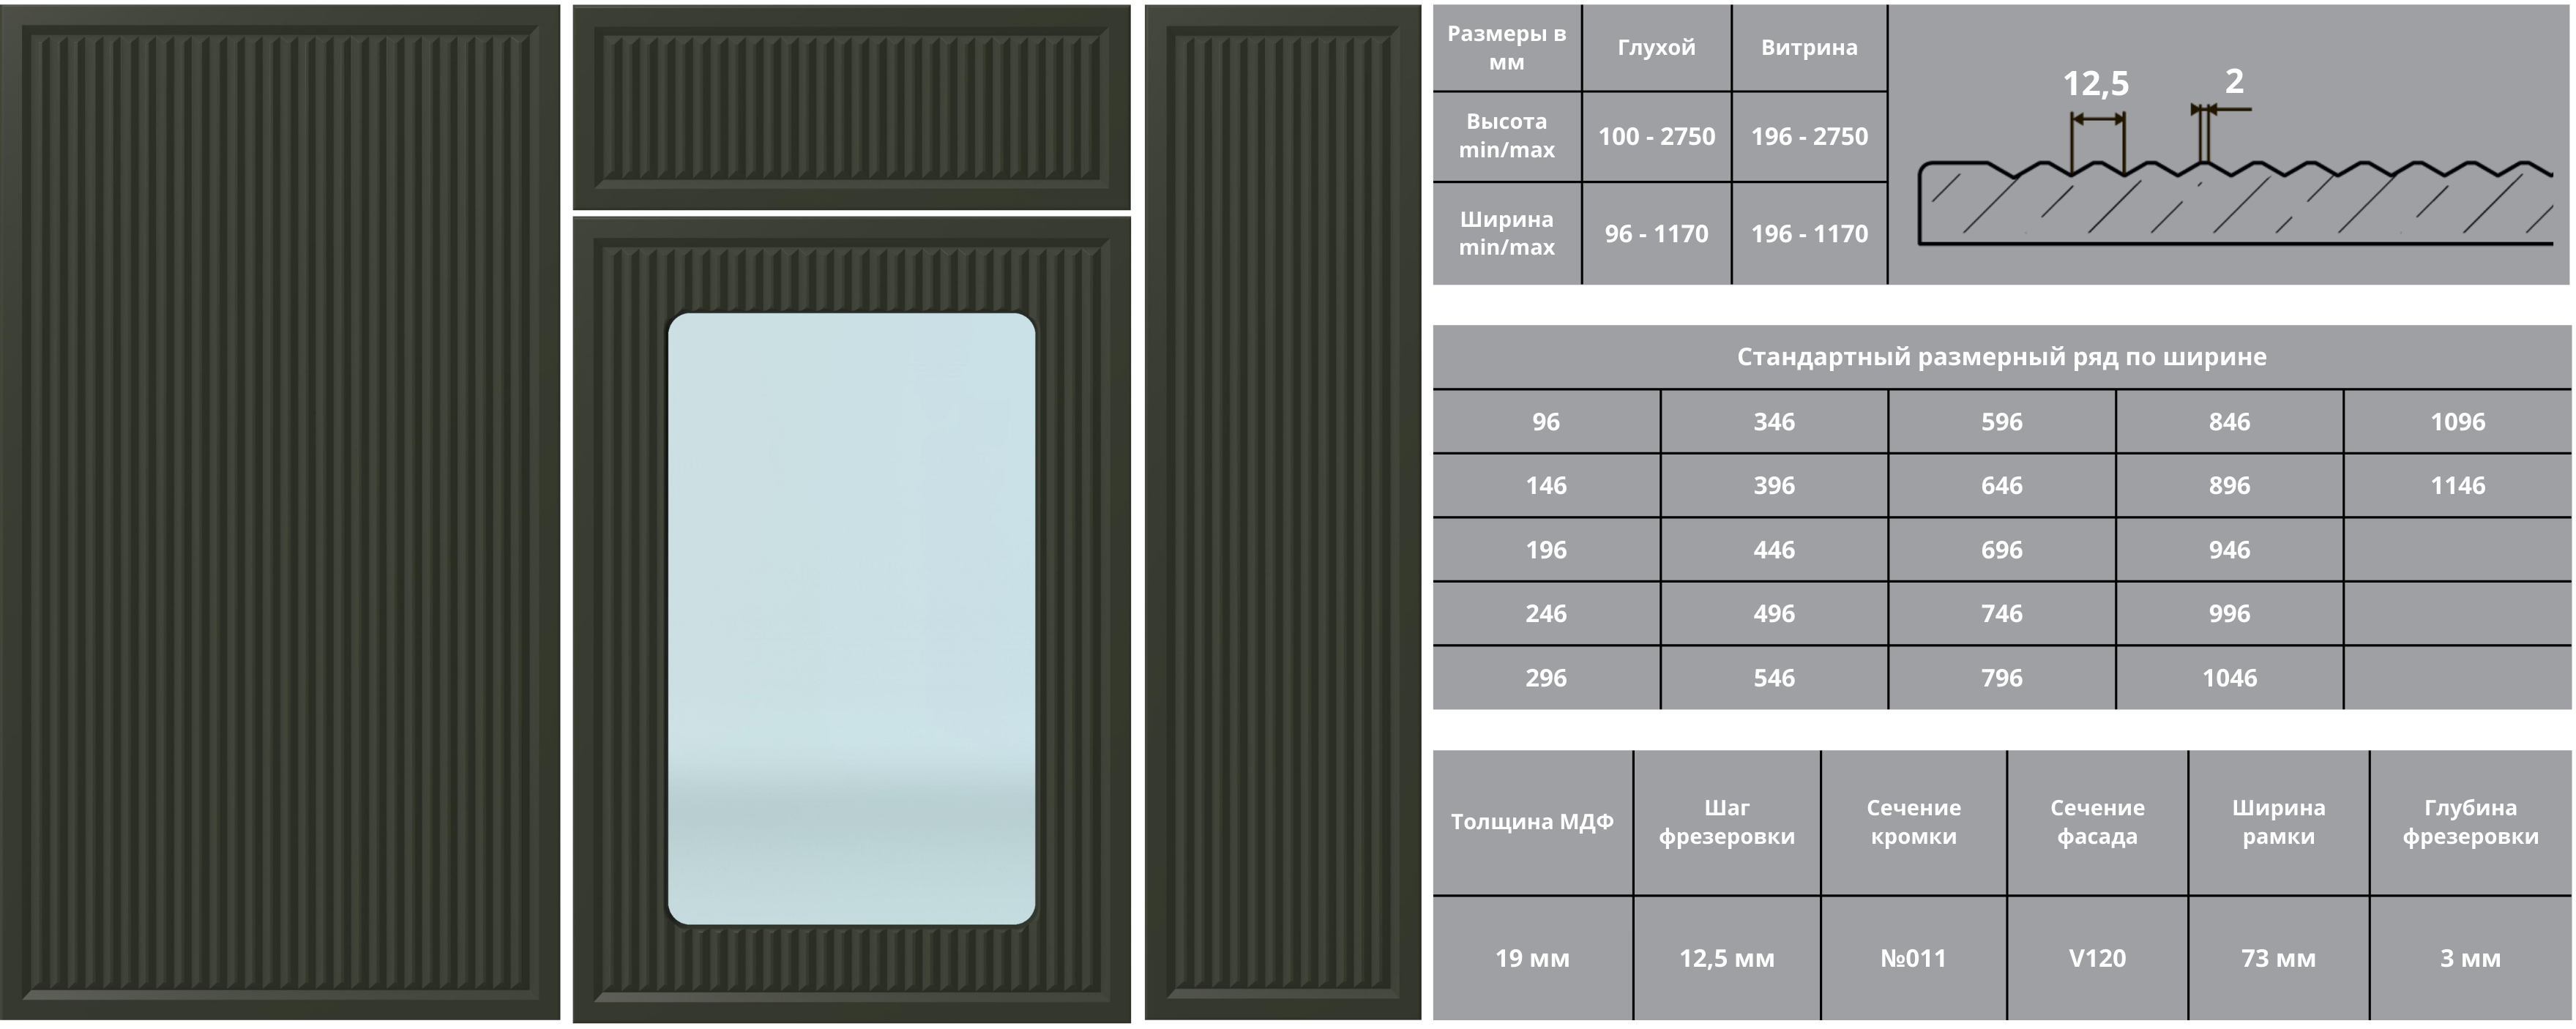
Task: Click the 2 dimension label in the drawing
Action: point(2233,82)
